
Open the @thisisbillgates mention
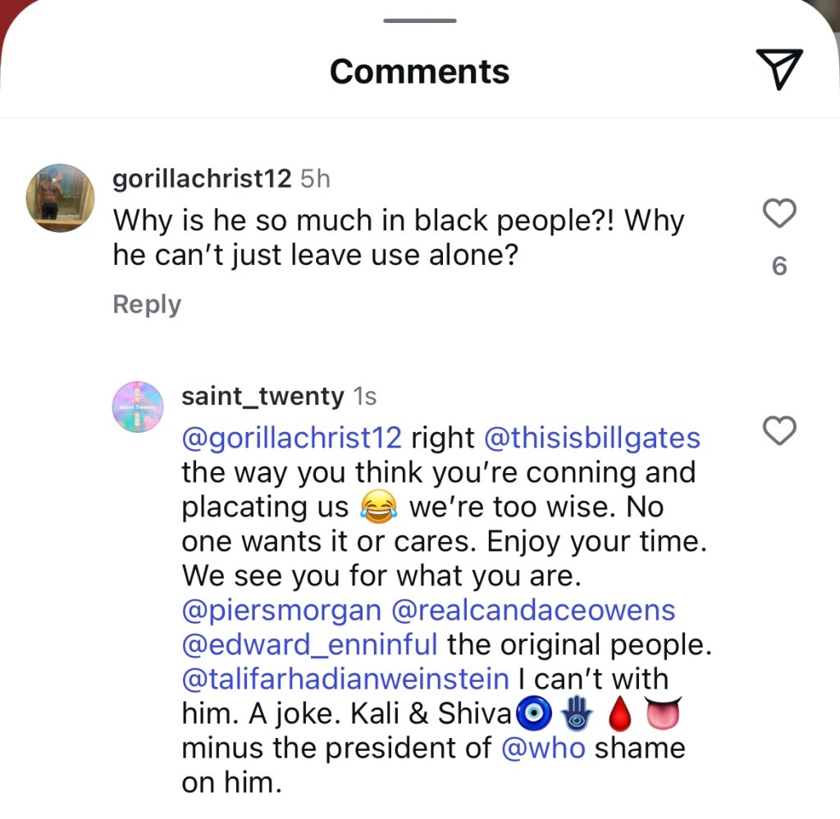(x=592, y=438)
